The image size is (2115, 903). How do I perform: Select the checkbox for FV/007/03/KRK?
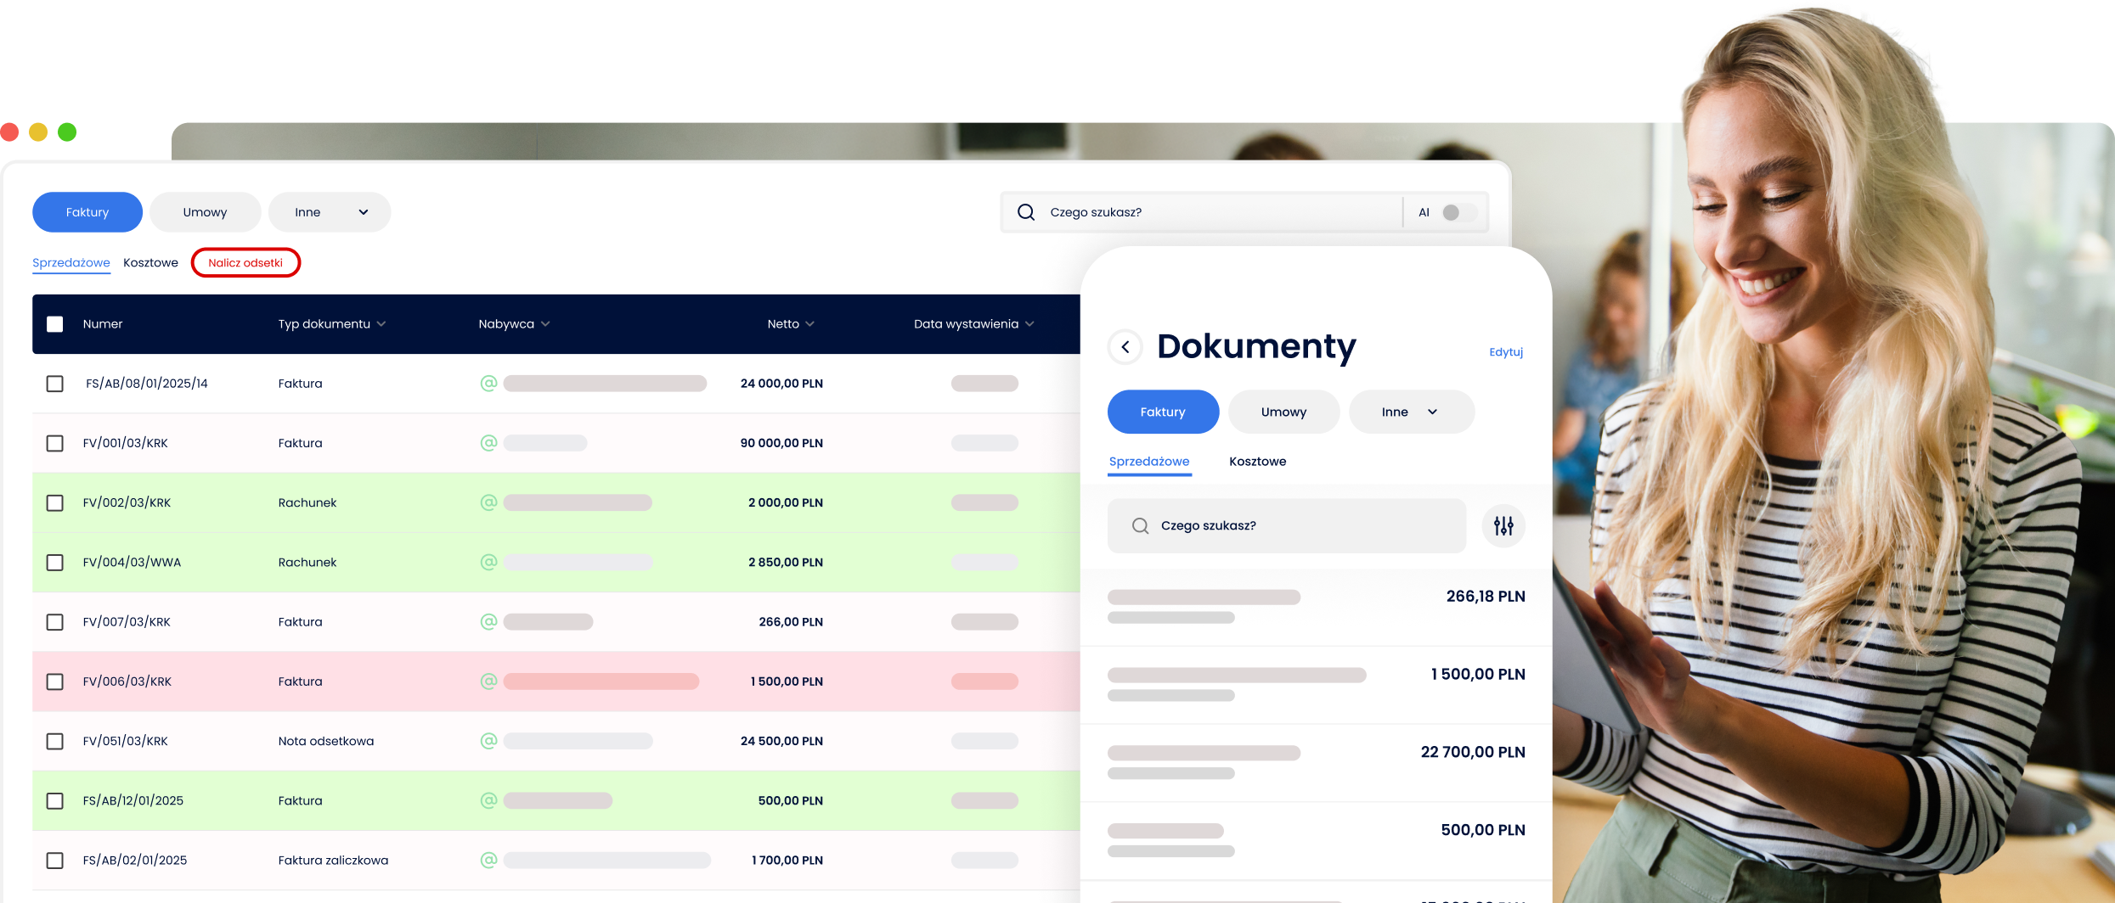(55, 622)
